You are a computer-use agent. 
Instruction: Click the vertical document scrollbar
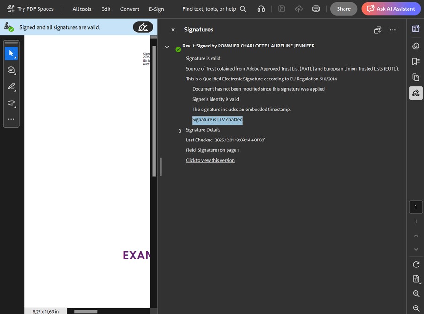pyautogui.click(x=154, y=111)
